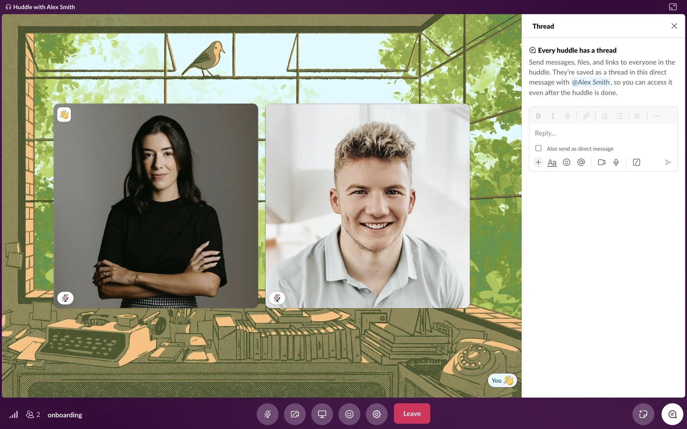Viewport: 687px width, 429px height.
Task: Open attachments plus menu in composer
Action: point(538,162)
